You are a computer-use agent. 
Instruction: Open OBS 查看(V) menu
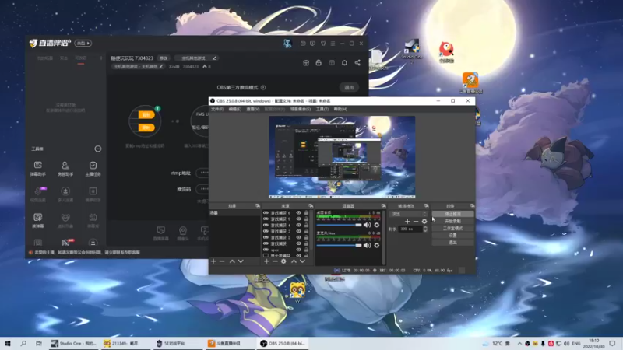[252, 109]
